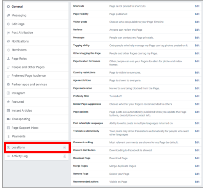Click the Locations pin icon

[8, 148]
